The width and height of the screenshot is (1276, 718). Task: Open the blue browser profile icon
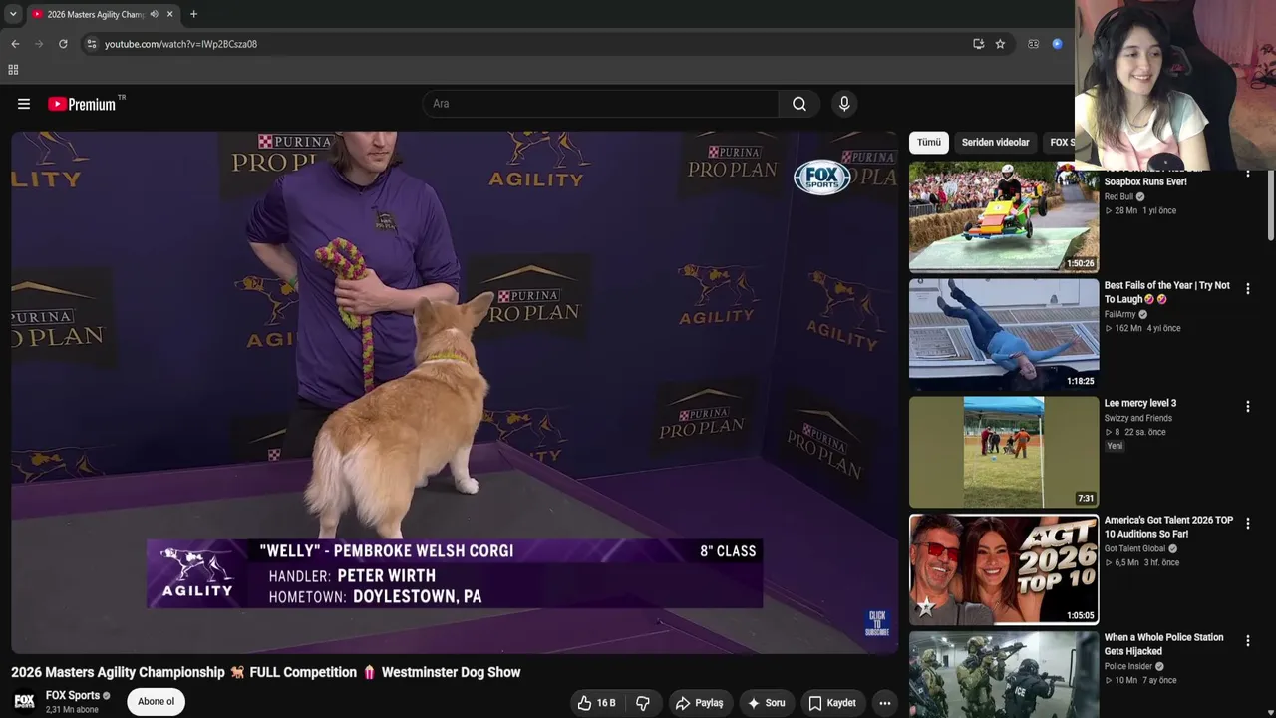pos(1057,44)
